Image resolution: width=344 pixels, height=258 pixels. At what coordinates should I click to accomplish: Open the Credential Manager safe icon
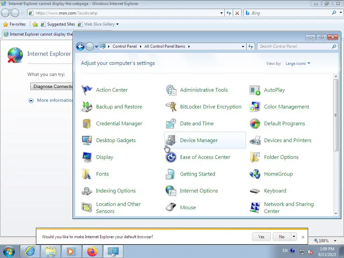click(87, 124)
